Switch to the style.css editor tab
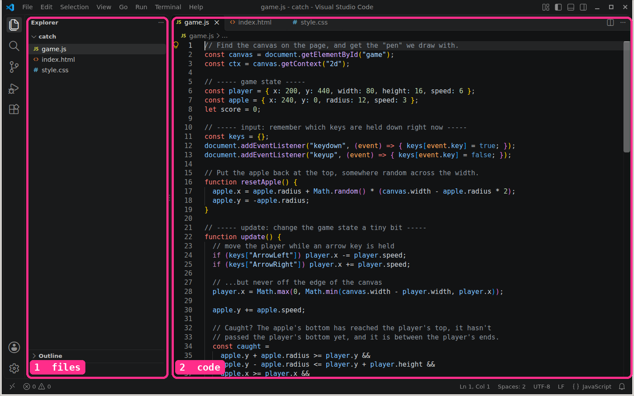Viewport: 634px width, 396px height. (314, 22)
